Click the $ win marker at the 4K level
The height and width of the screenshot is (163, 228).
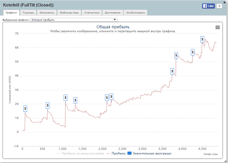click(172, 71)
